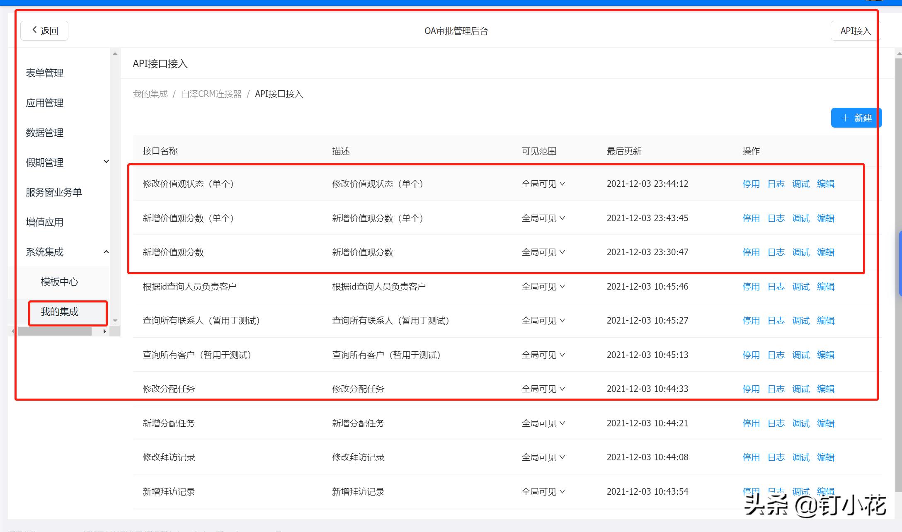Open the API接入 button at top right
The height and width of the screenshot is (532, 902).
coord(854,30)
